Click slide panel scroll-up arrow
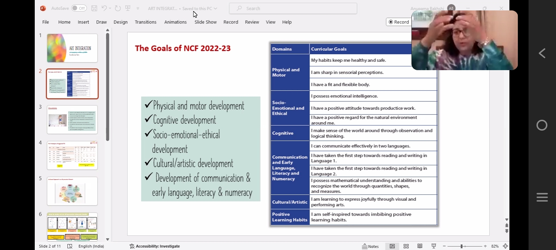The height and width of the screenshot is (250, 556). click(107, 30)
